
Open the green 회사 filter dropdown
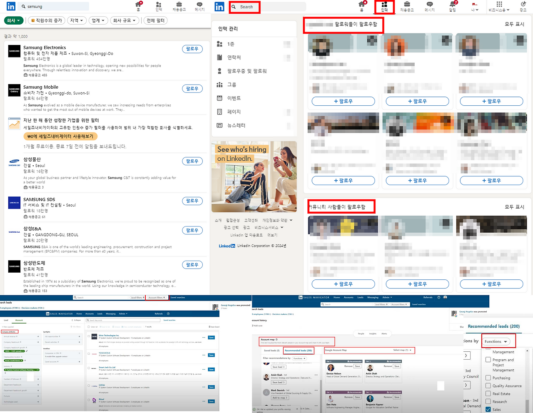pos(14,20)
